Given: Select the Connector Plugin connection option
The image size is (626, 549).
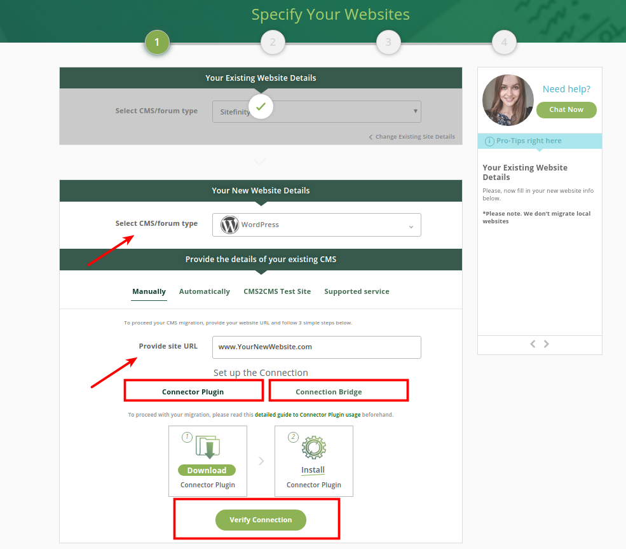Looking at the screenshot, I should click(x=194, y=391).
